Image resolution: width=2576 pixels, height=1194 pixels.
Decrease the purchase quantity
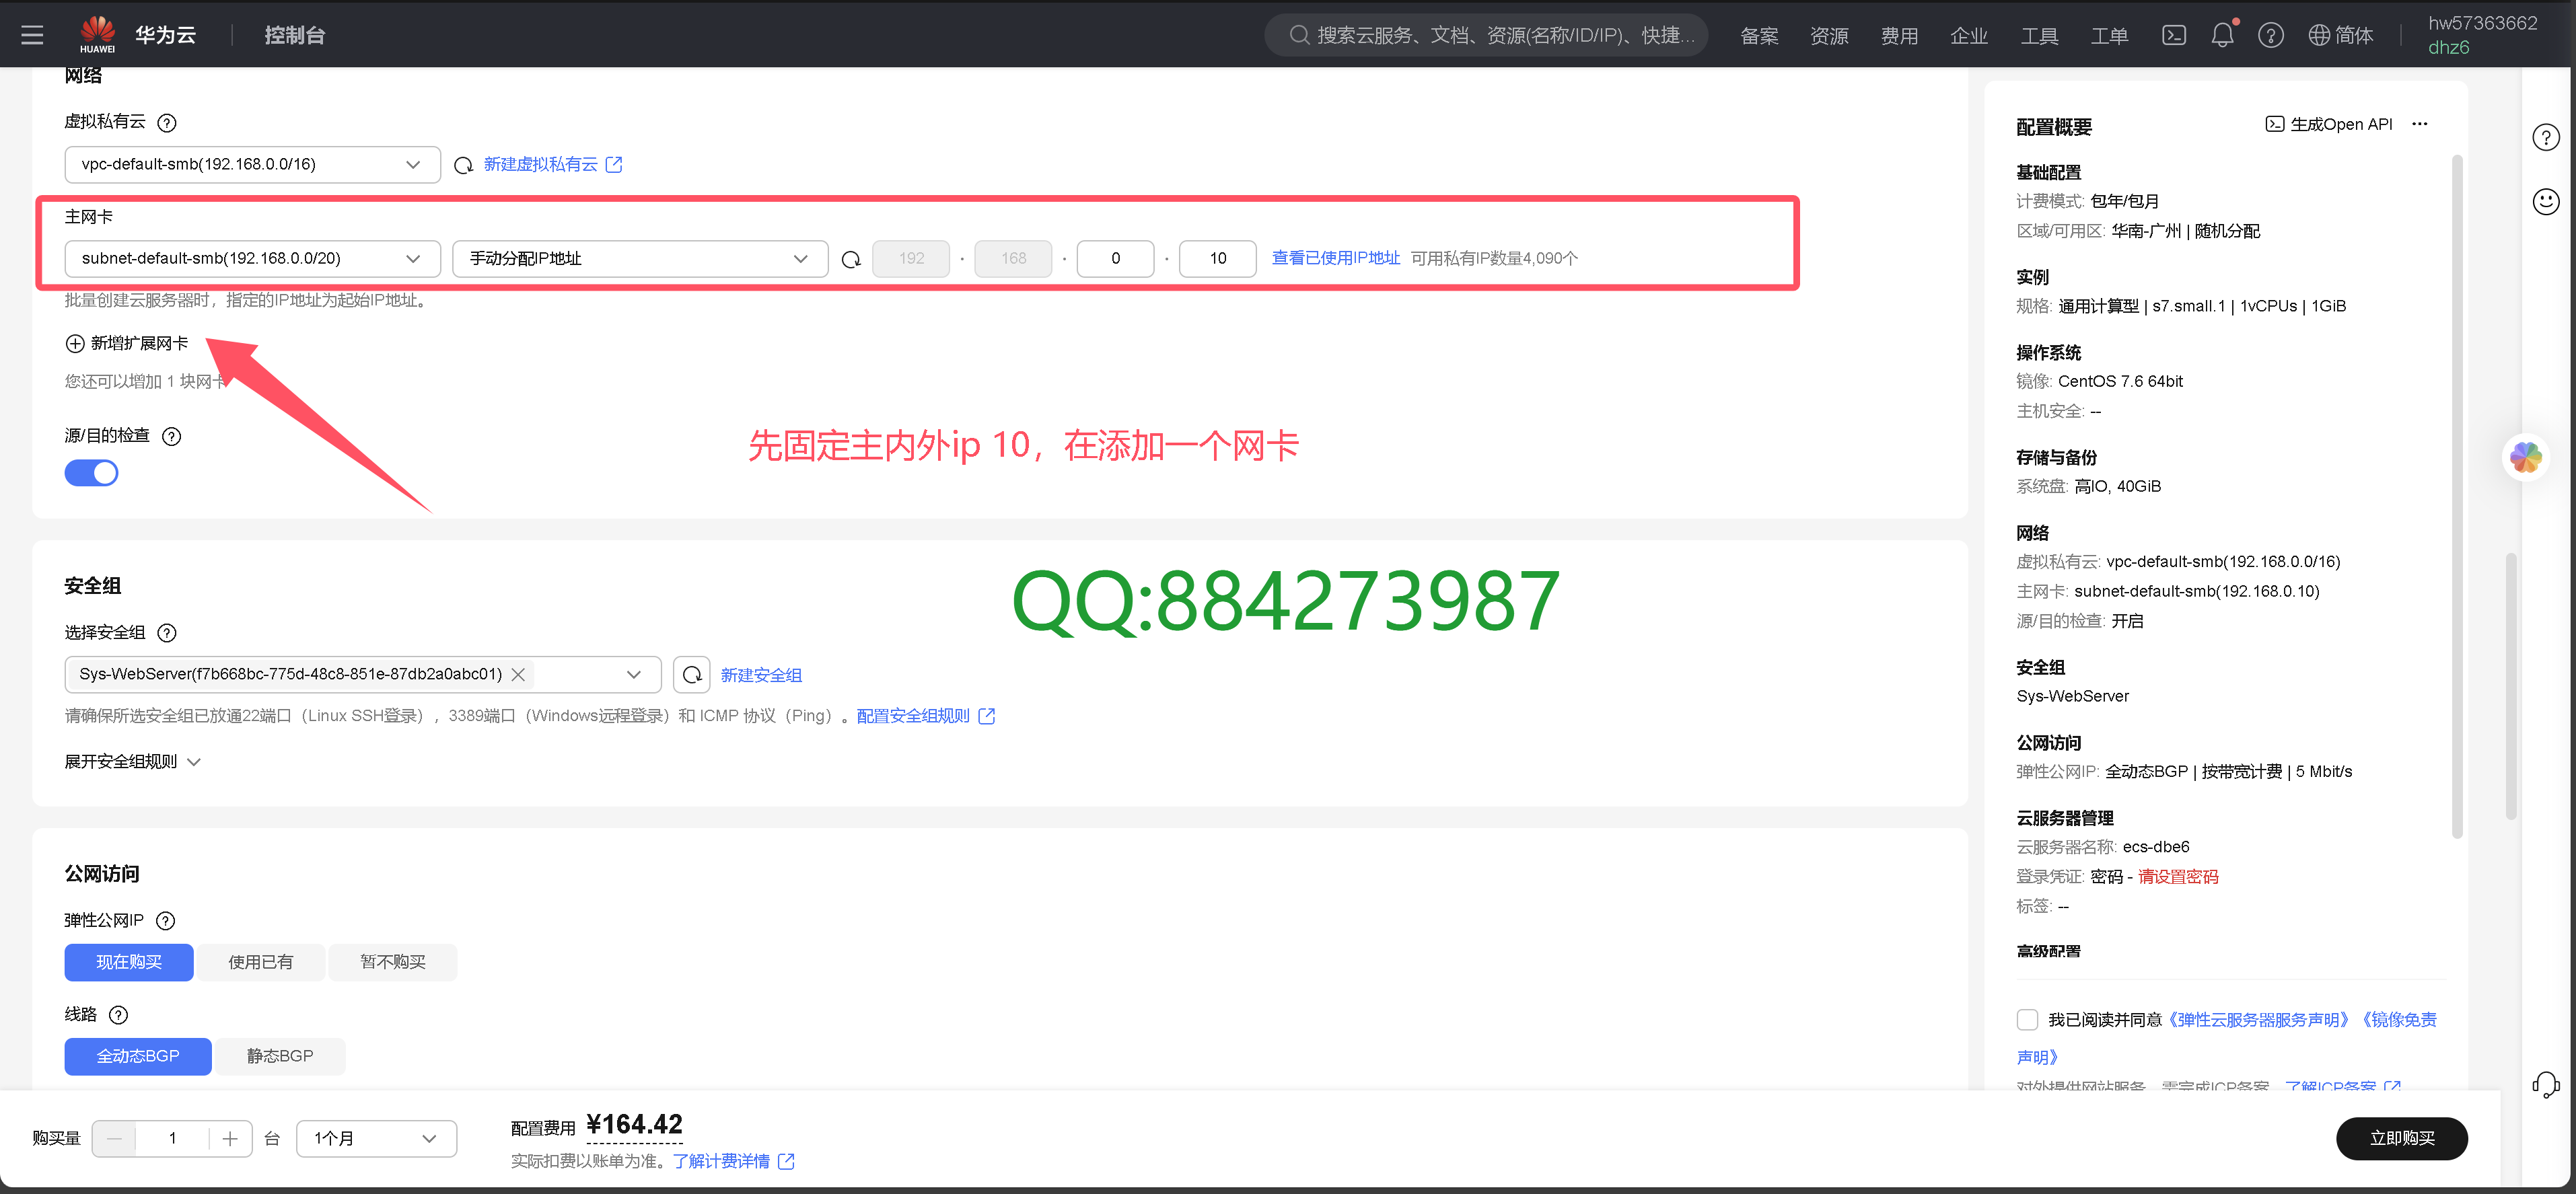pyautogui.click(x=114, y=1138)
